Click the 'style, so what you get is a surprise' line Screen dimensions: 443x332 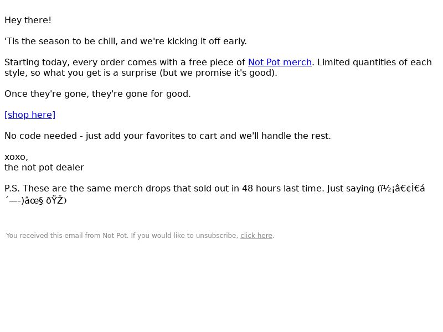pos(141,73)
